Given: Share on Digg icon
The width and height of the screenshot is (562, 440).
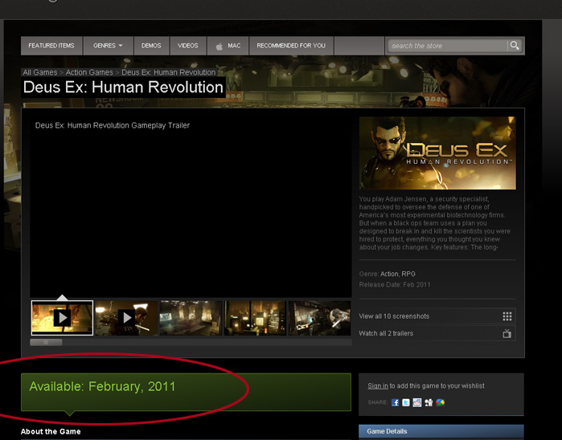Looking at the screenshot, I should (x=429, y=402).
